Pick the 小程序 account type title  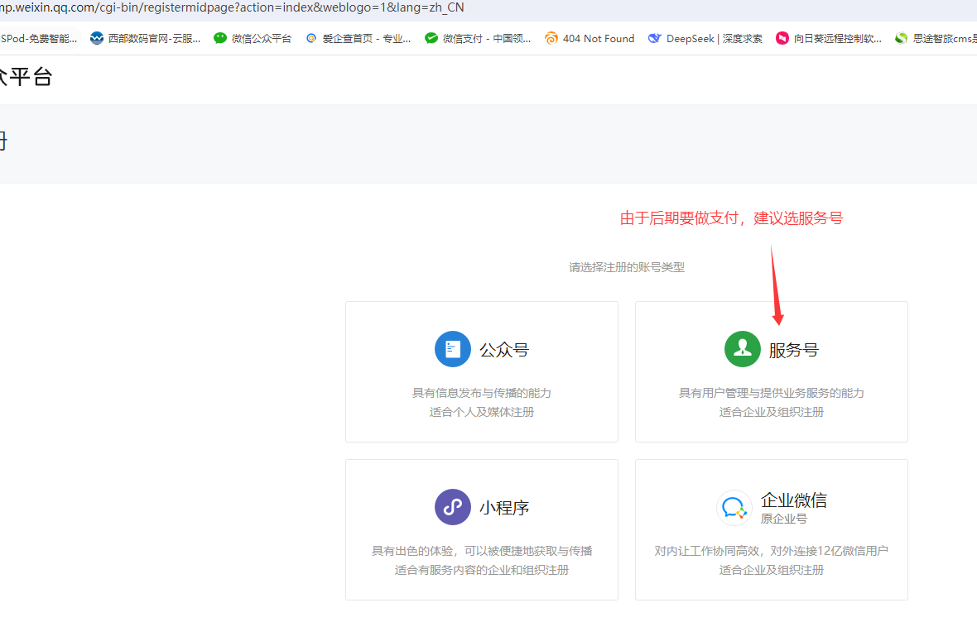(503, 508)
